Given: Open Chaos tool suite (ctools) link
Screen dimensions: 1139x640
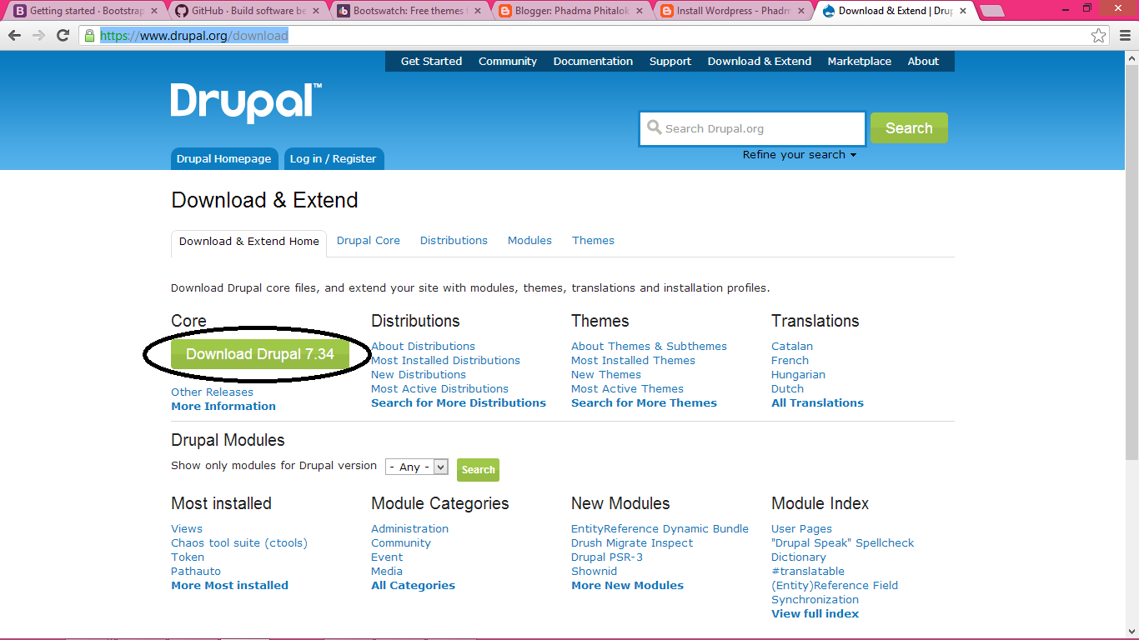Looking at the screenshot, I should tap(239, 542).
